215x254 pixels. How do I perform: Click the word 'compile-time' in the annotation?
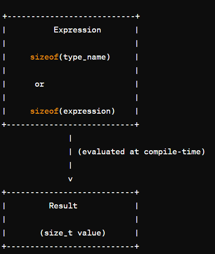pos(173,152)
